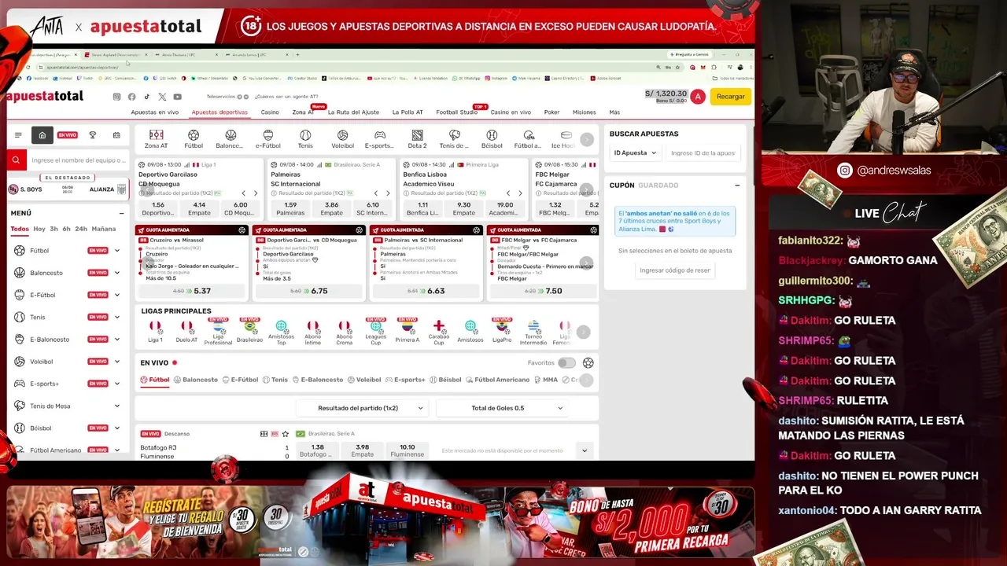The image size is (1007, 566).
Task: Collapse the MENÚ panel
Action: point(121,213)
